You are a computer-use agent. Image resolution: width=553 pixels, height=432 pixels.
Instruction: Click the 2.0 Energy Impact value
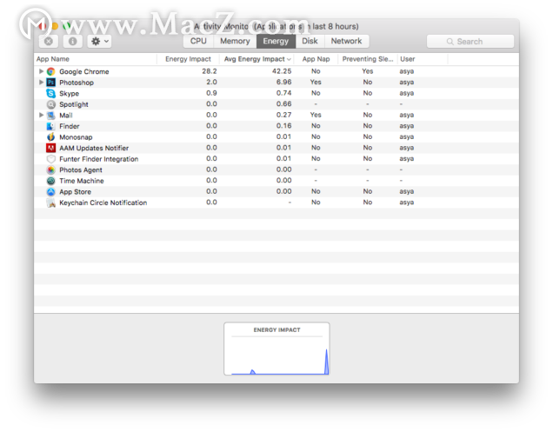211,83
